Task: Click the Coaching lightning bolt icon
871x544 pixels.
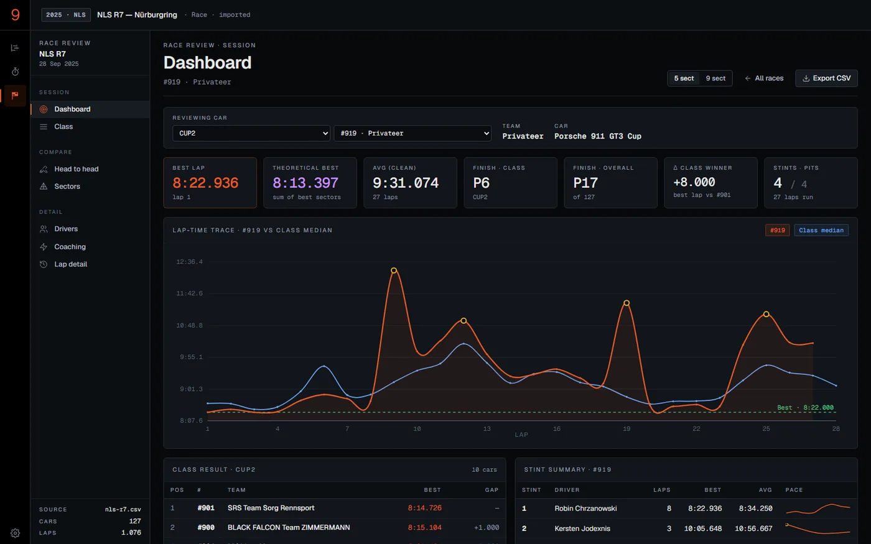Action: click(44, 247)
